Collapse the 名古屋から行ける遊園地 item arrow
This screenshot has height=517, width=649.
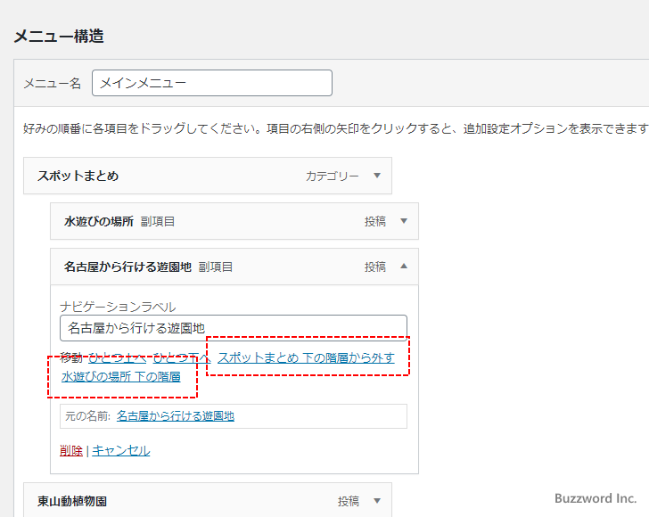coord(404,267)
